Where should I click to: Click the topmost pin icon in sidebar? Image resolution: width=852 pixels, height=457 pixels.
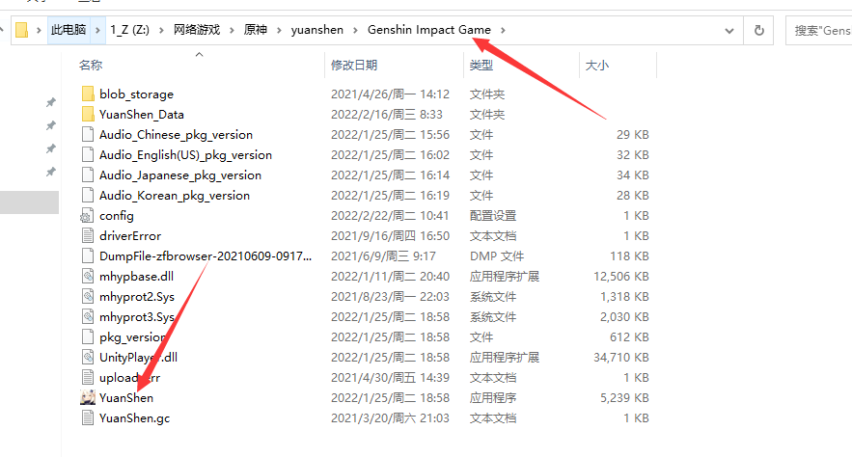(x=51, y=102)
